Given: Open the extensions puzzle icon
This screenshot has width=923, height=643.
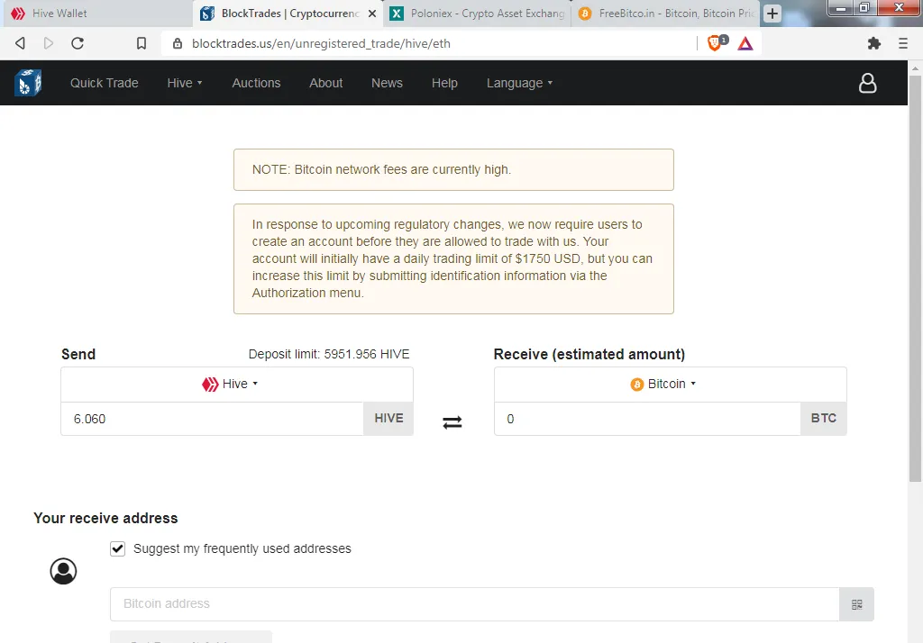Looking at the screenshot, I should click(874, 43).
